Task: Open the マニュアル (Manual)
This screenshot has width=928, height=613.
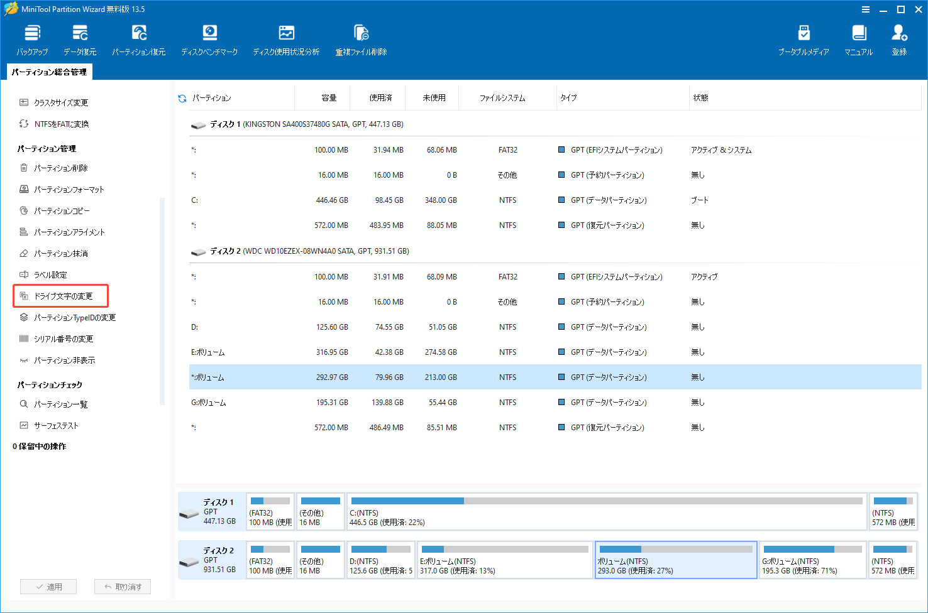Action: [x=858, y=39]
